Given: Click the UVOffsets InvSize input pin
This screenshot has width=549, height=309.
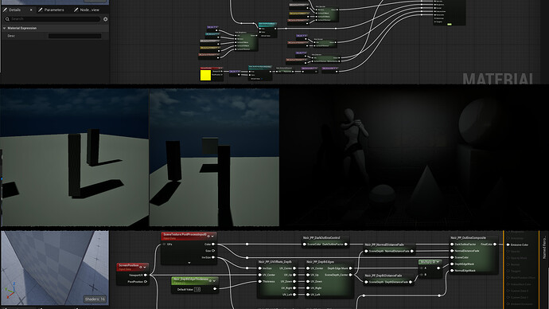Looking at the screenshot, I should (260, 268).
